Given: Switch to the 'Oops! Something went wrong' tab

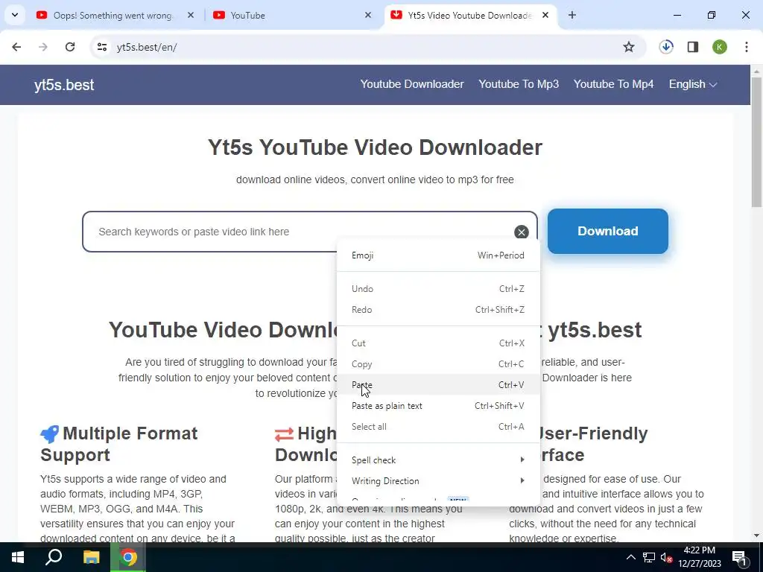Looking at the screenshot, I should pos(113,16).
